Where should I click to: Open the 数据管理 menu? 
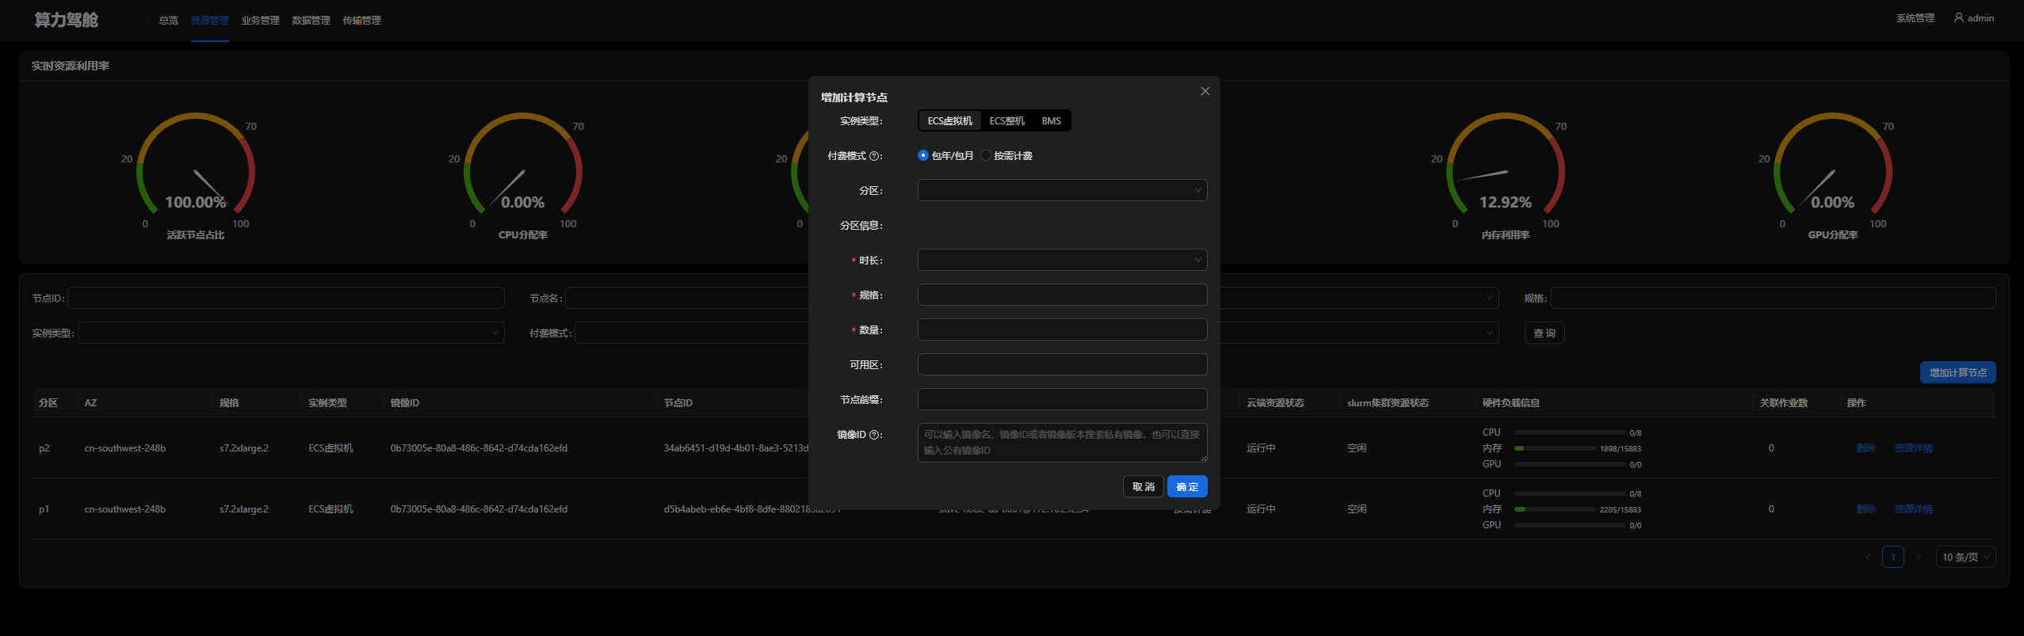click(311, 21)
